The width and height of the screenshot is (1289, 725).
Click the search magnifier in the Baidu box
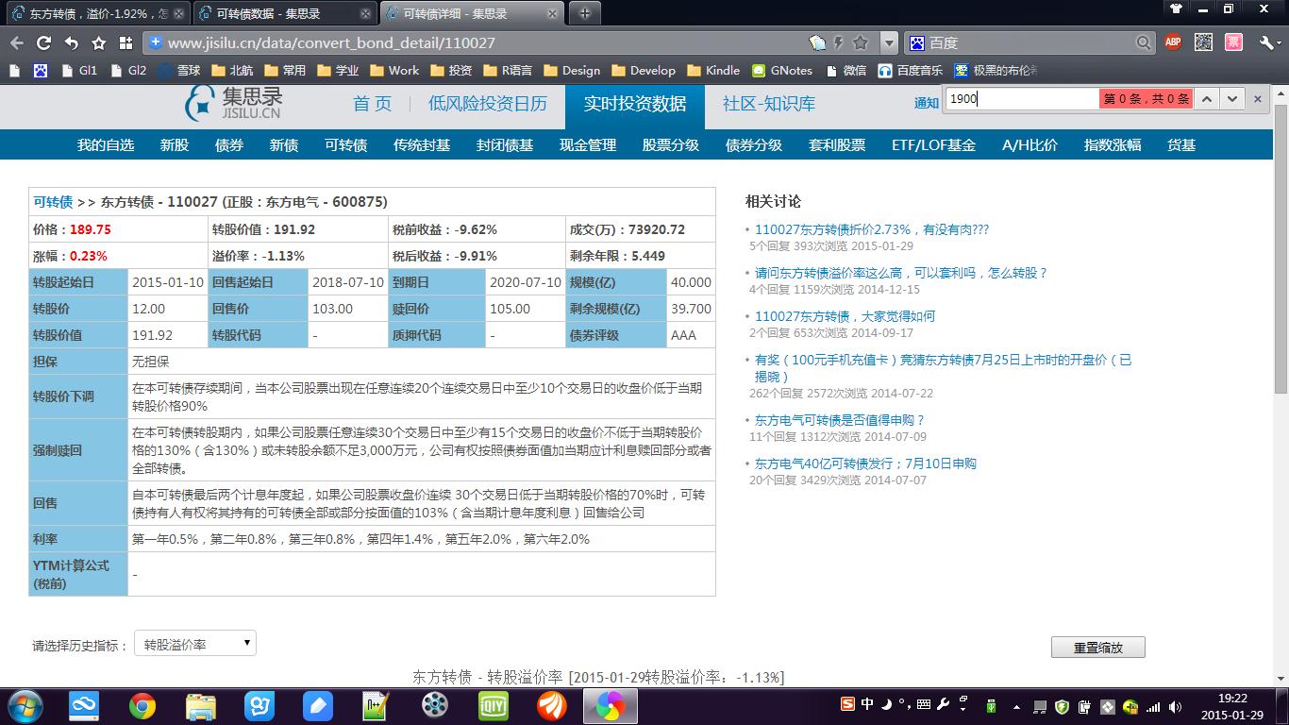click(x=1144, y=42)
